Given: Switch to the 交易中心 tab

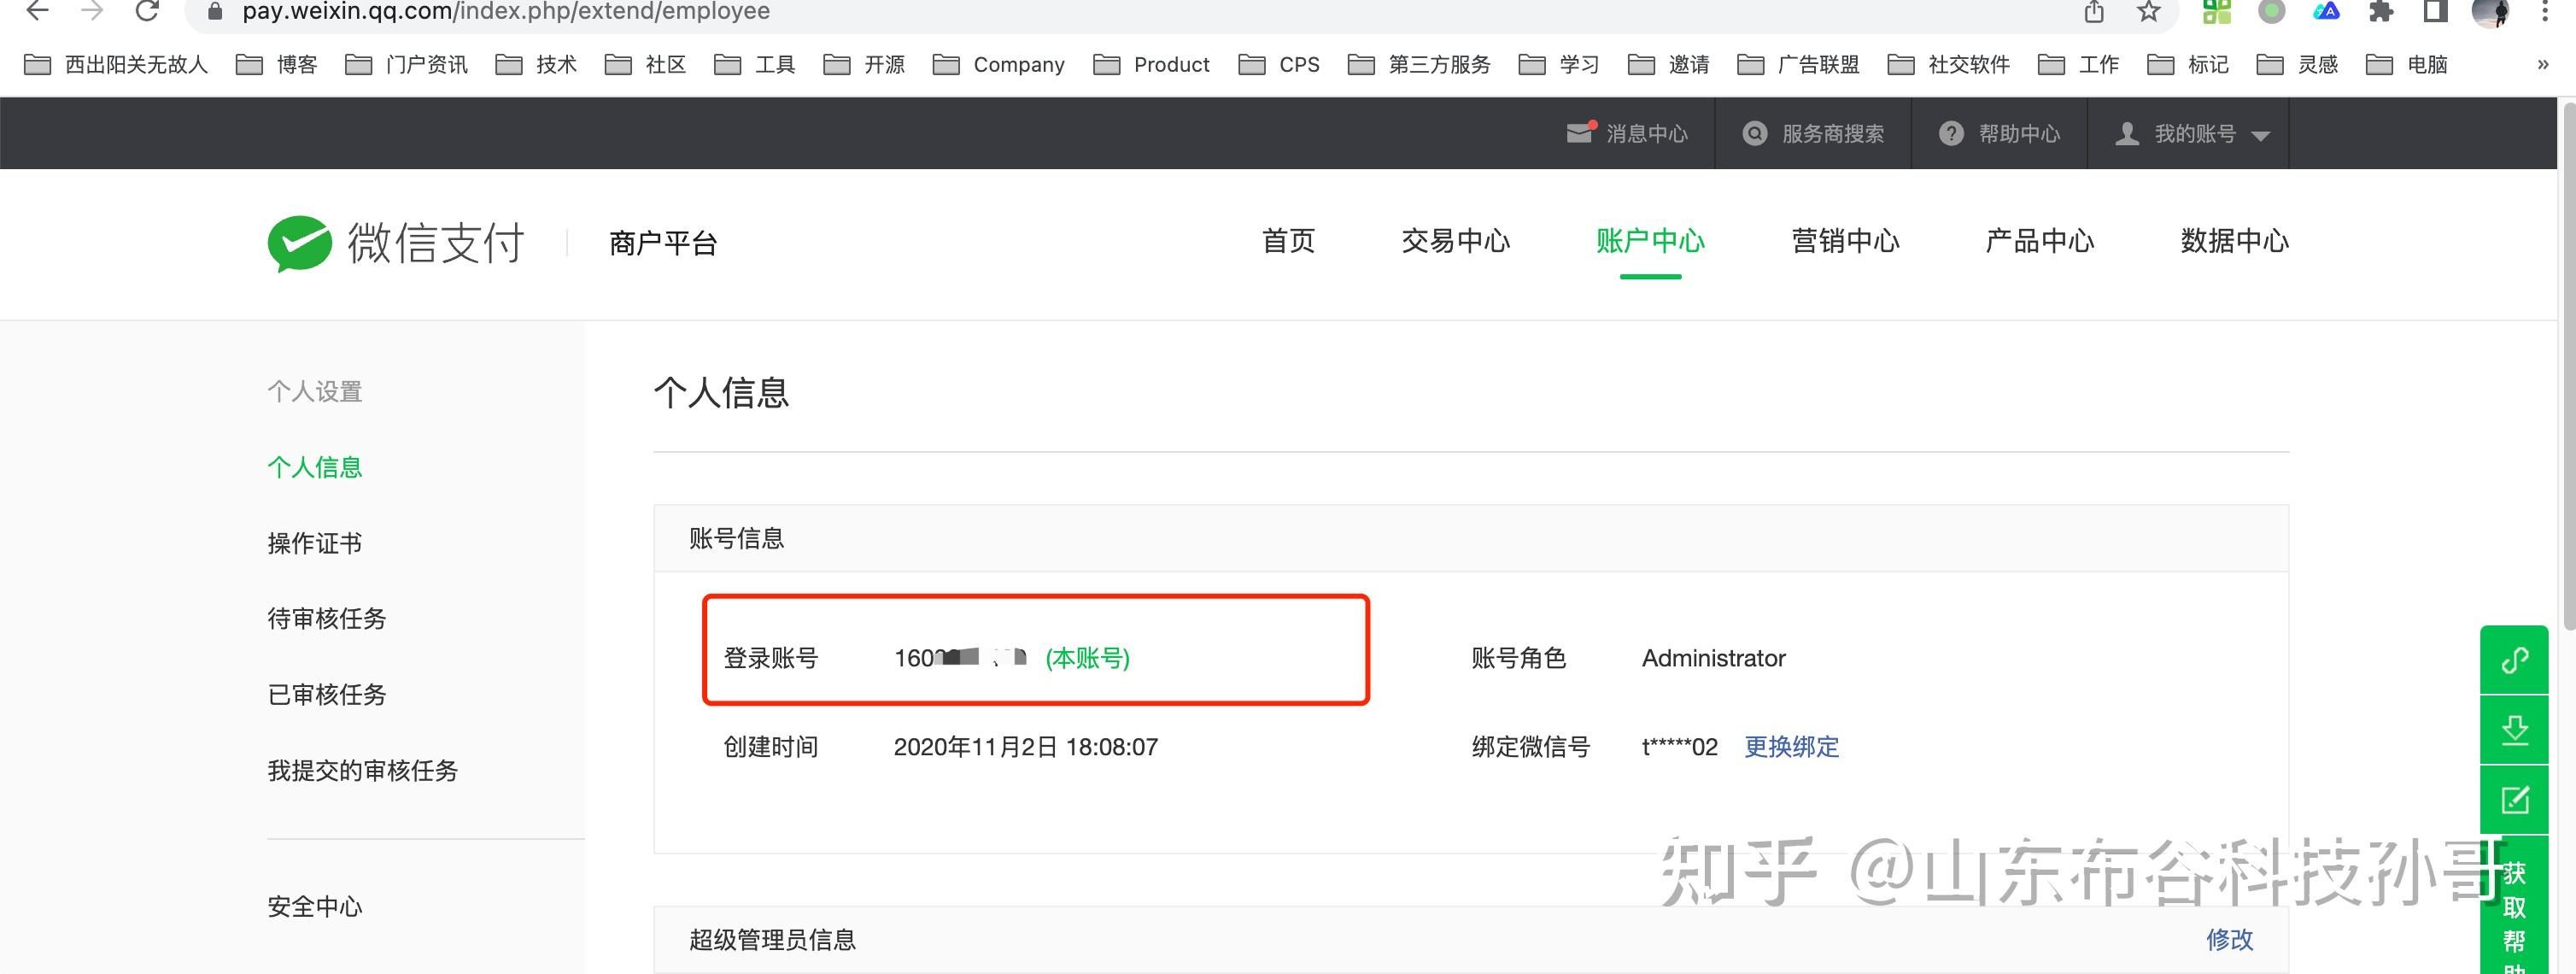Looking at the screenshot, I should tap(1455, 241).
